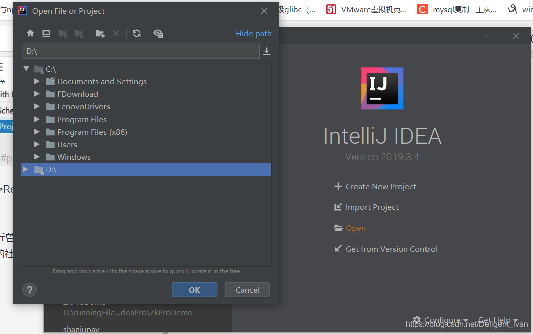Choose Import Project

[372, 207]
